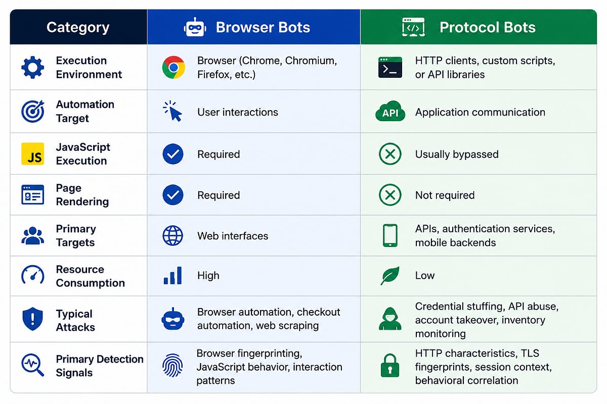This screenshot has height=404, width=607.
Task: Click the 'Web interfaces' text
Action: click(x=233, y=236)
